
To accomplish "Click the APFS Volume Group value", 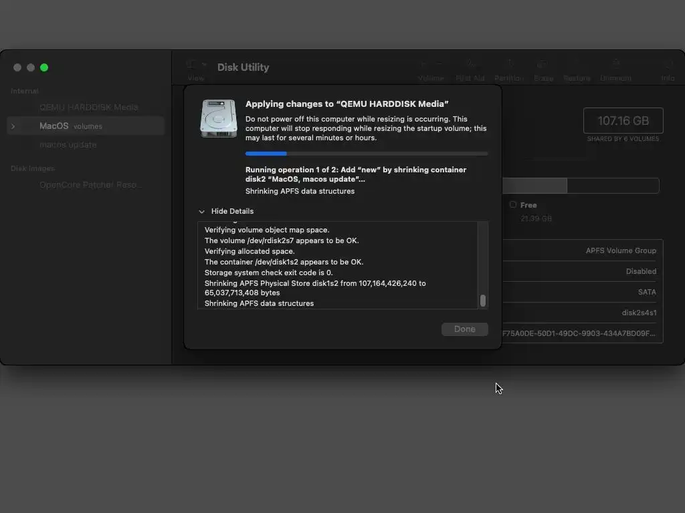I will click(621, 251).
